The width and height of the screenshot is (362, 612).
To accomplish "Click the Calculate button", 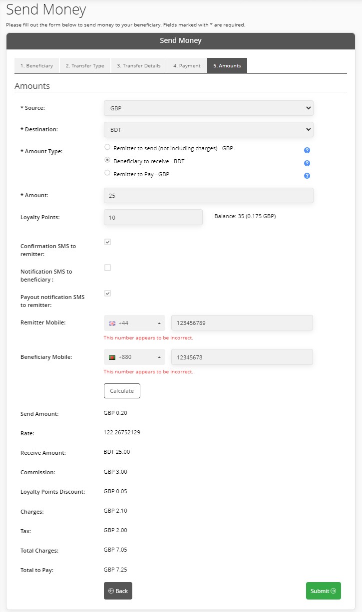I will tap(122, 391).
